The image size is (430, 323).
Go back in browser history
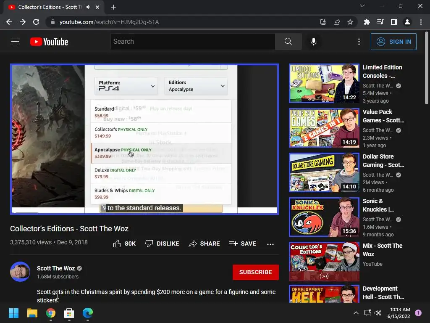9,22
